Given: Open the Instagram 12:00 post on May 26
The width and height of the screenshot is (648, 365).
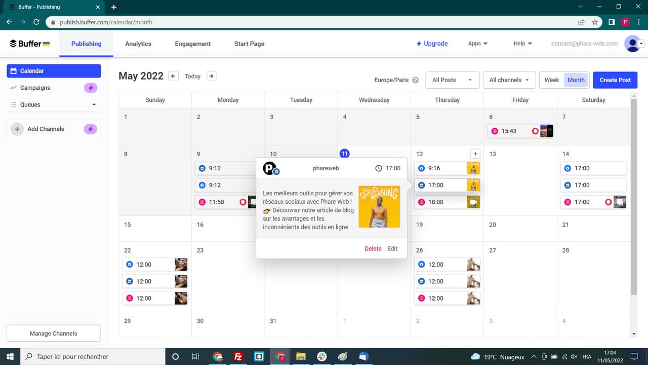Looking at the screenshot, I should [447, 298].
